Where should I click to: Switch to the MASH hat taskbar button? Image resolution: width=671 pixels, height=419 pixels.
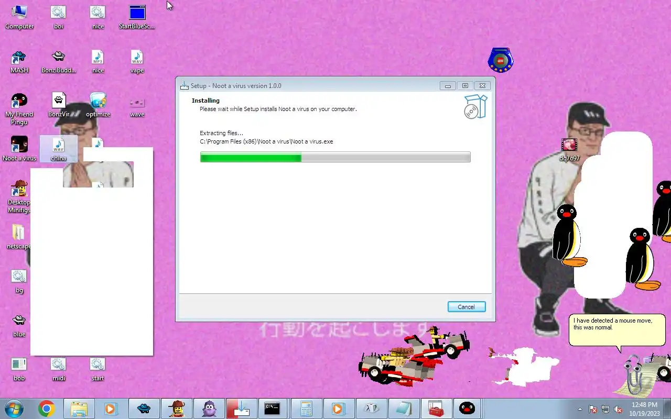click(x=144, y=408)
